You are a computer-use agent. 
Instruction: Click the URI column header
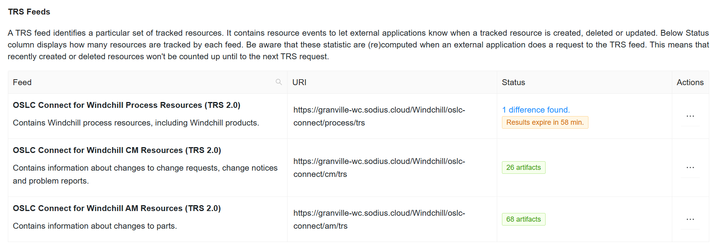click(392, 82)
